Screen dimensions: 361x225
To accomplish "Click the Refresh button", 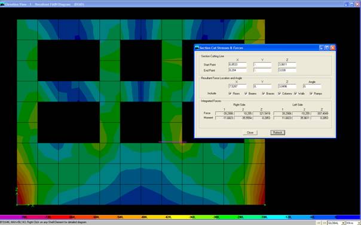I will (277, 132).
